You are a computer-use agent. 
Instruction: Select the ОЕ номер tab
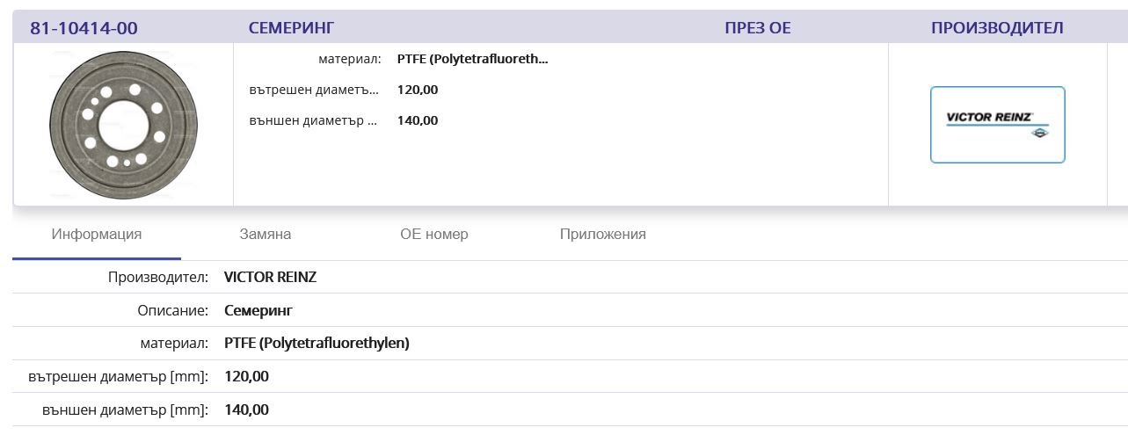[x=434, y=235]
